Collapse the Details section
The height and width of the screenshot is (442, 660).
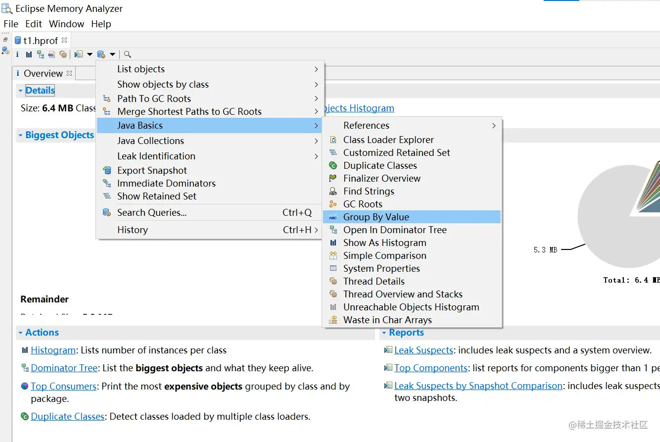tap(21, 91)
